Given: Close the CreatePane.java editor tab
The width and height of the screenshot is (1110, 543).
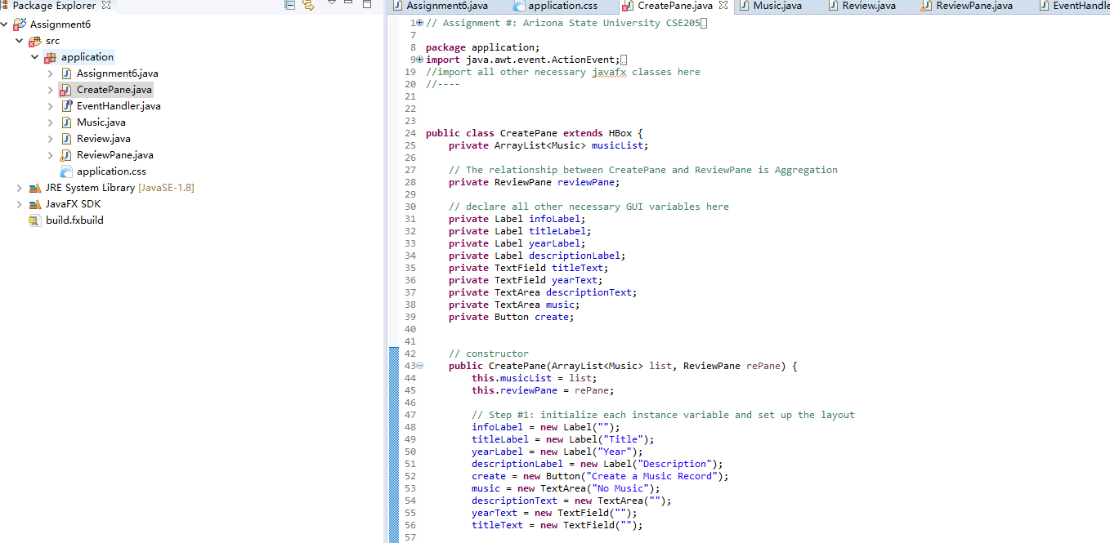Looking at the screenshot, I should tap(723, 6).
